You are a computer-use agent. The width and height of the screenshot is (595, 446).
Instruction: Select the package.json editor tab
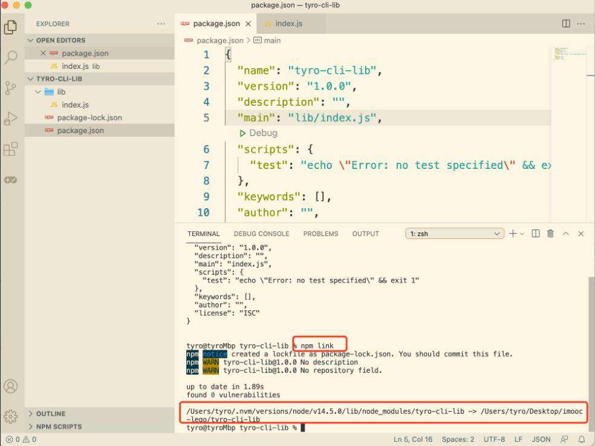point(216,24)
